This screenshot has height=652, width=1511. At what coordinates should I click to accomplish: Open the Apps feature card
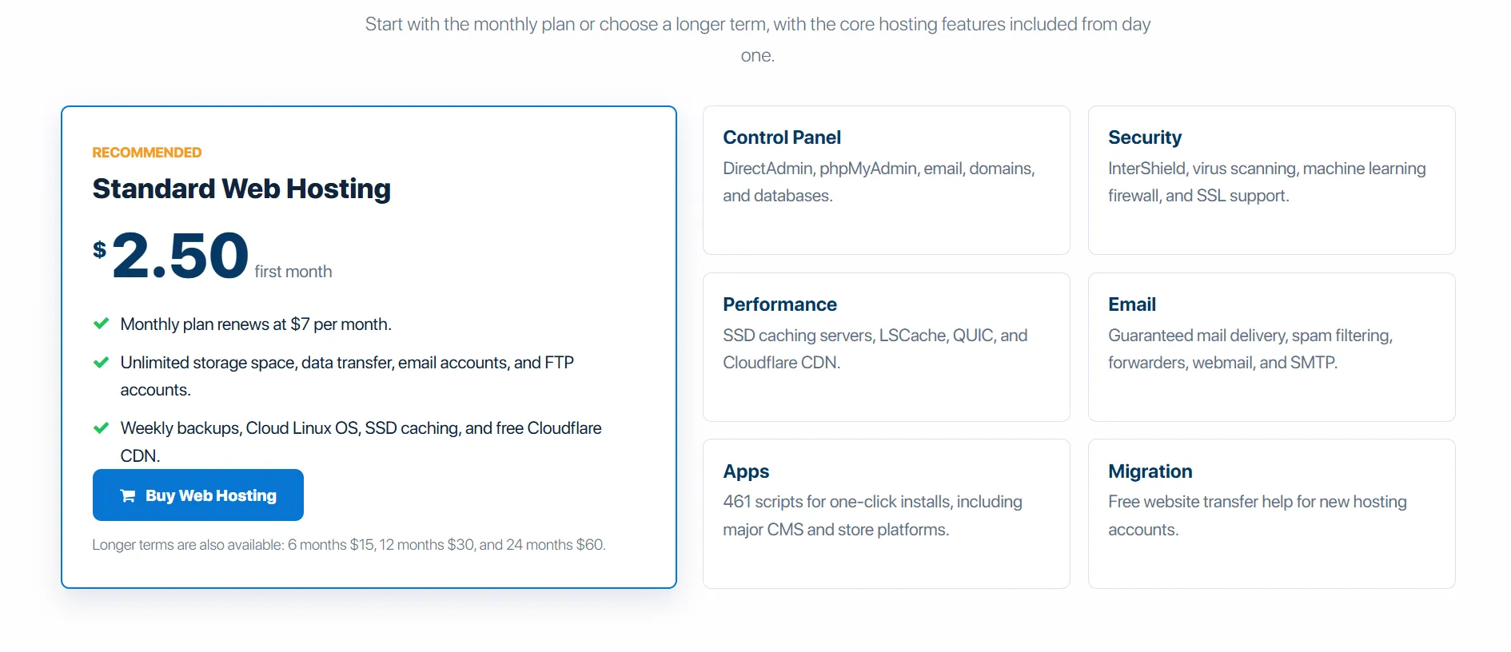point(886,514)
